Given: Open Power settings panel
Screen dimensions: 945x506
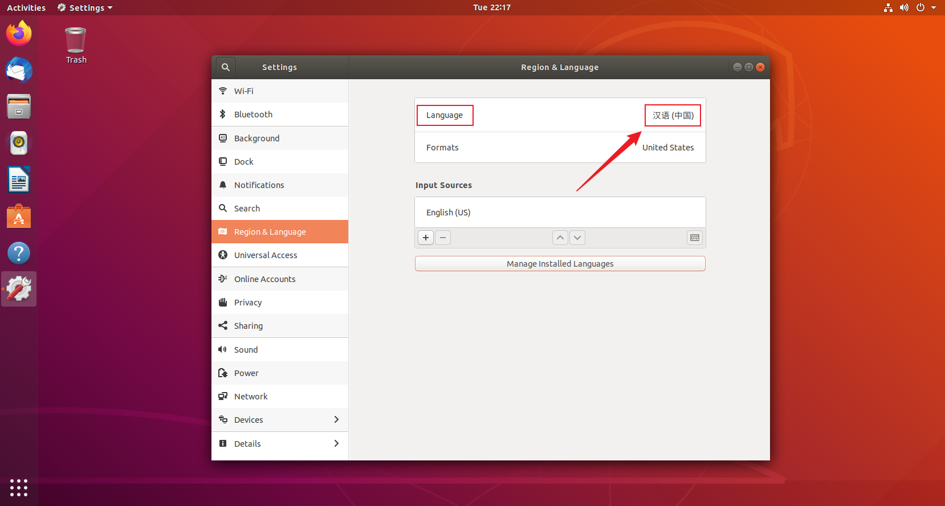Looking at the screenshot, I should click(280, 373).
